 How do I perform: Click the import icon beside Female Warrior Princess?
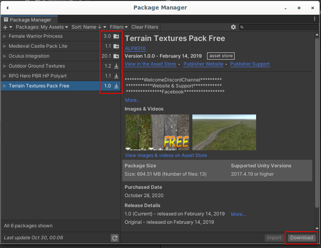tap(115, 36)
